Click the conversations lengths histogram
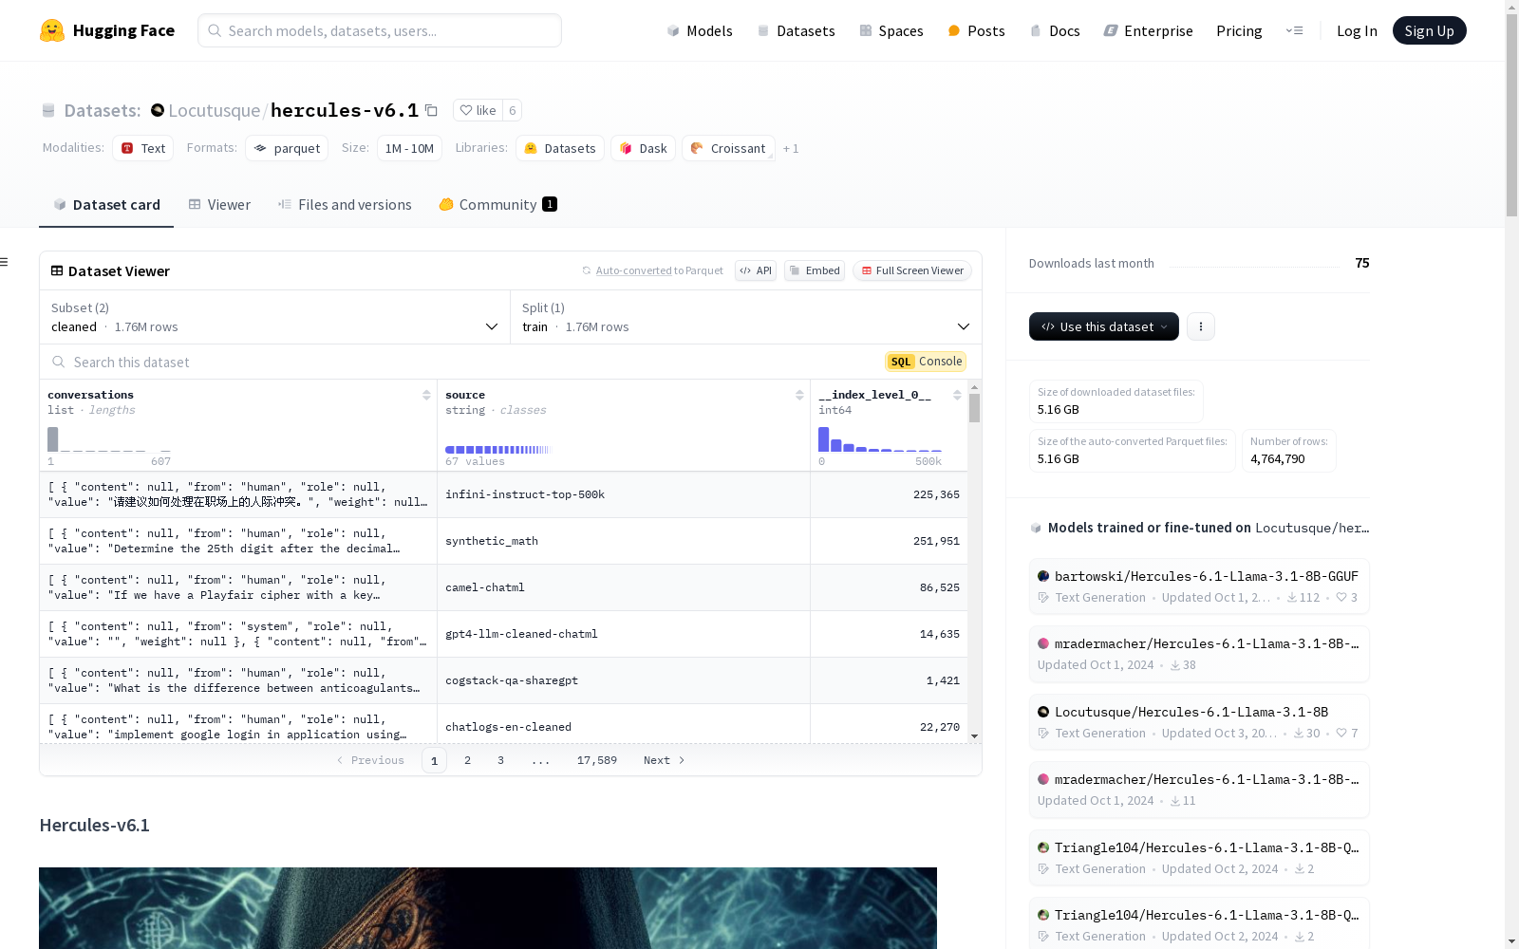 (109, 439)
